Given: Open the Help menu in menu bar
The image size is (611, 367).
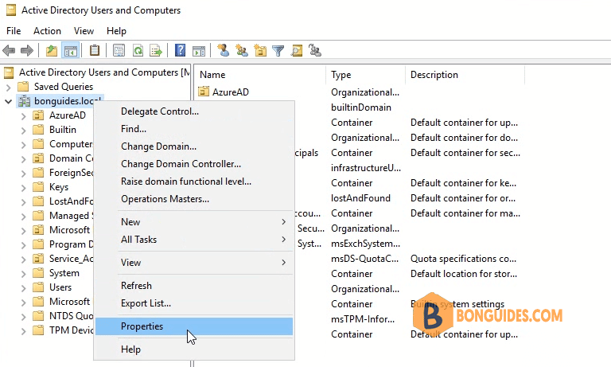Looking at the screenshot, I should (x=116, y=31).
